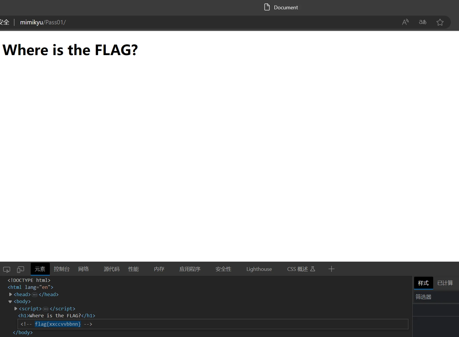The image size is (459, 337).
Task: Open the 网络 network tab
Action: pyautogui.click(x=83, y=269)
